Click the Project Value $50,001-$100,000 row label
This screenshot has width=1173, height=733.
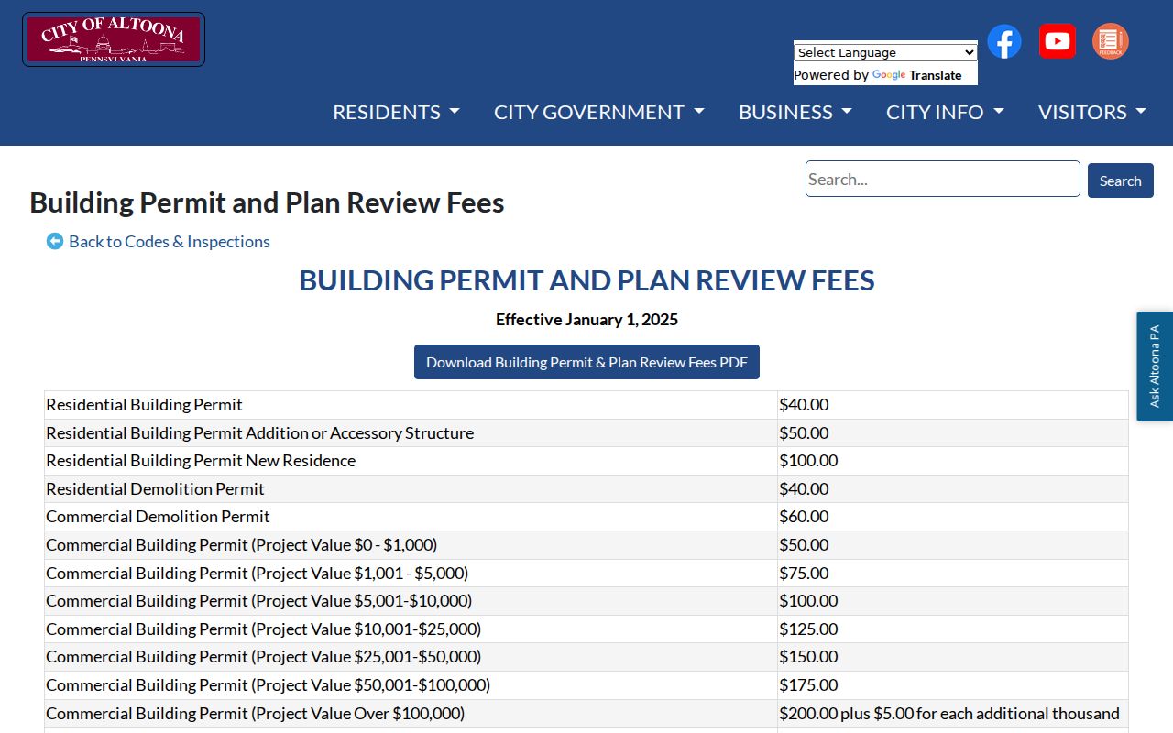(269, 685)
